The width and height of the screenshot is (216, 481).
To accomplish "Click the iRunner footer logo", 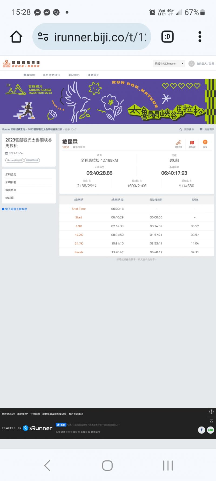I will (38, 428).
